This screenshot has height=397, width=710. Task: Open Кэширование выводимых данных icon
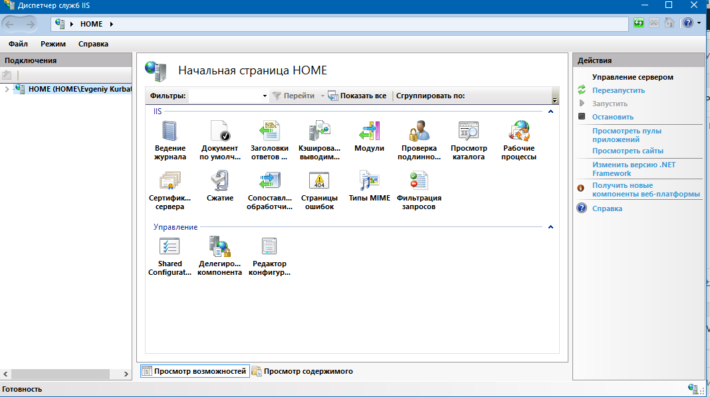[x=319, y=140]
